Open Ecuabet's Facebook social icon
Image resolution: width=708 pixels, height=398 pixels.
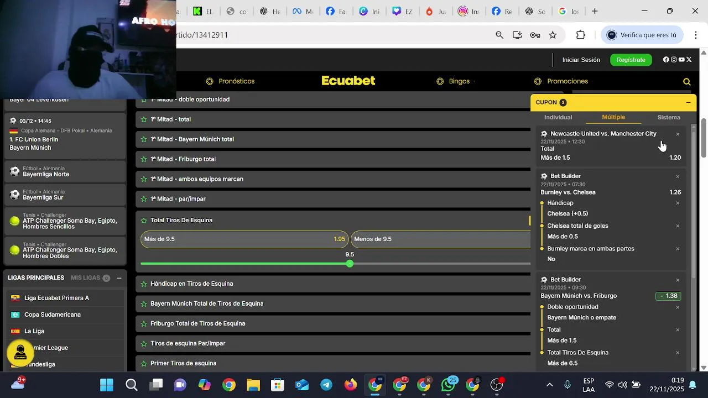coord(666,60)
